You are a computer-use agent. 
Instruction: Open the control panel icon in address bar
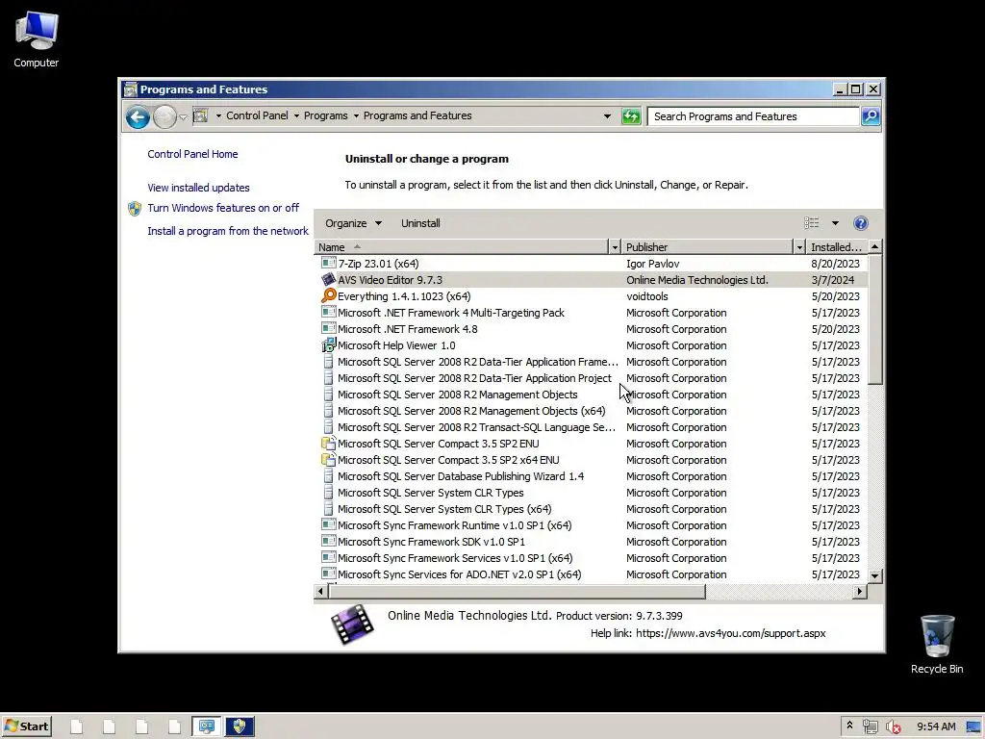point(200,115)
